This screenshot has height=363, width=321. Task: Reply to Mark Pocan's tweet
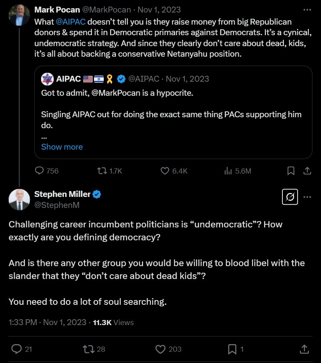point(40,171)
